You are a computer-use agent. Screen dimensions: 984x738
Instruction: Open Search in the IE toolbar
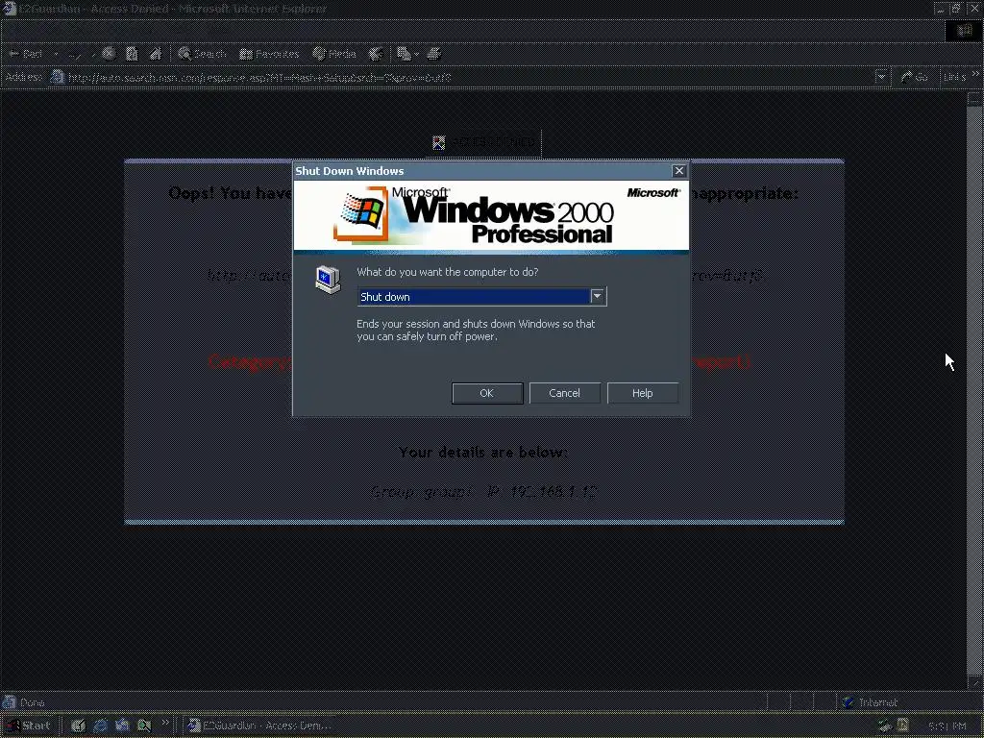pos(202,54)
